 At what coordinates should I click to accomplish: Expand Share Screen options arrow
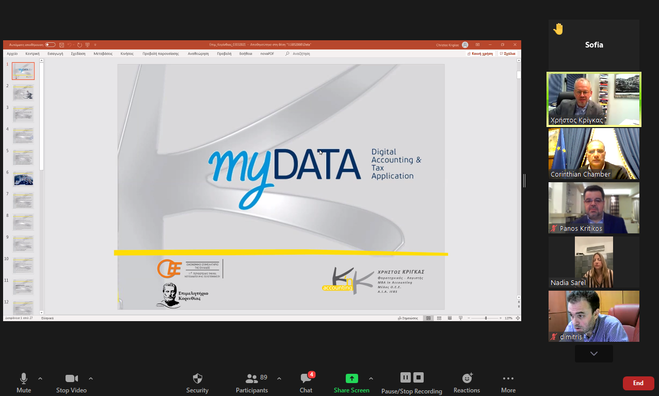click(371, 378)
